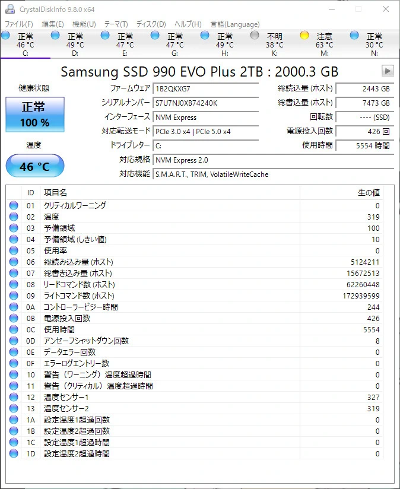This screenshot has width=400, height=489.
Task: Select the blue status orb for drive D:
Action: click(55, 35)
